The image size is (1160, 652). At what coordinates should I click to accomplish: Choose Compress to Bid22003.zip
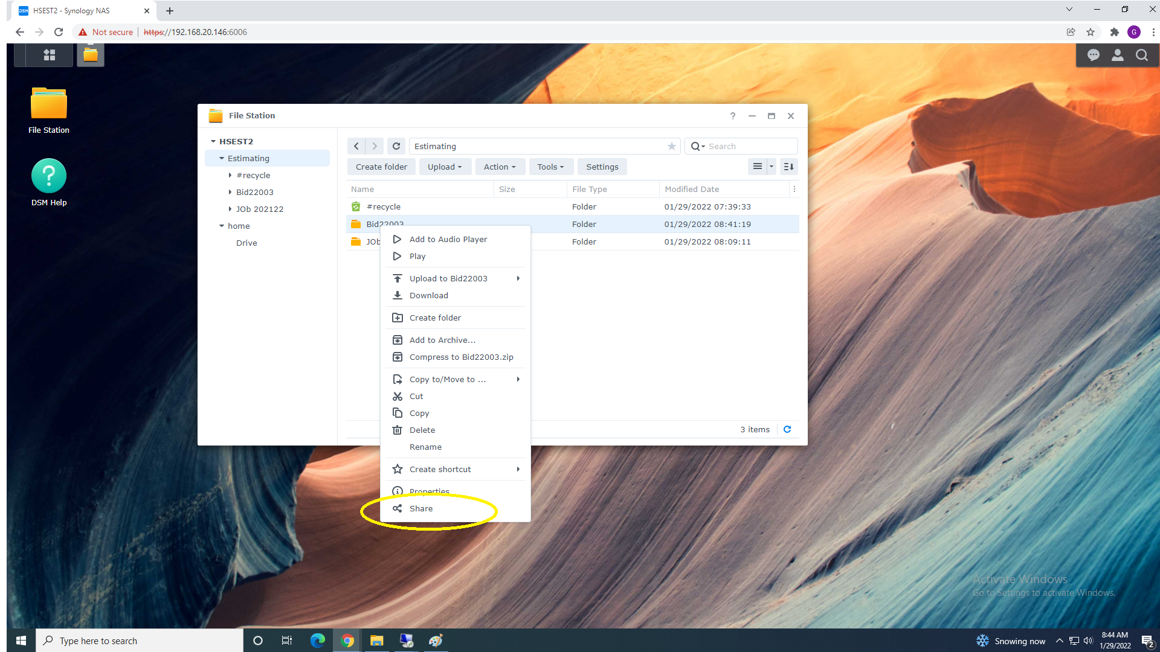click(x=461, y=357)
